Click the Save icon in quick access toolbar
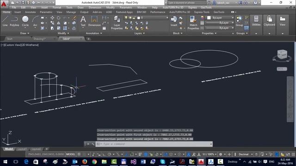 pos(23,3)
